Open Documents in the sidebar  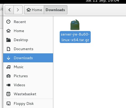coord(28,49)
